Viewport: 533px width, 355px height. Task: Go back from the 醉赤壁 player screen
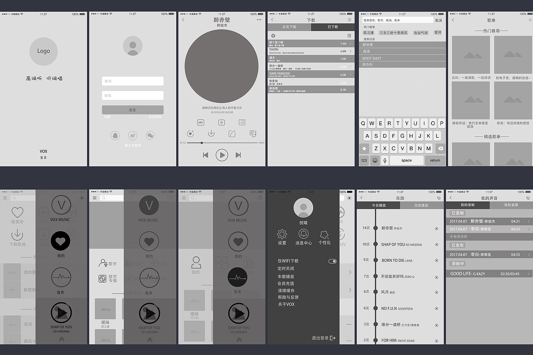point(183,20)
